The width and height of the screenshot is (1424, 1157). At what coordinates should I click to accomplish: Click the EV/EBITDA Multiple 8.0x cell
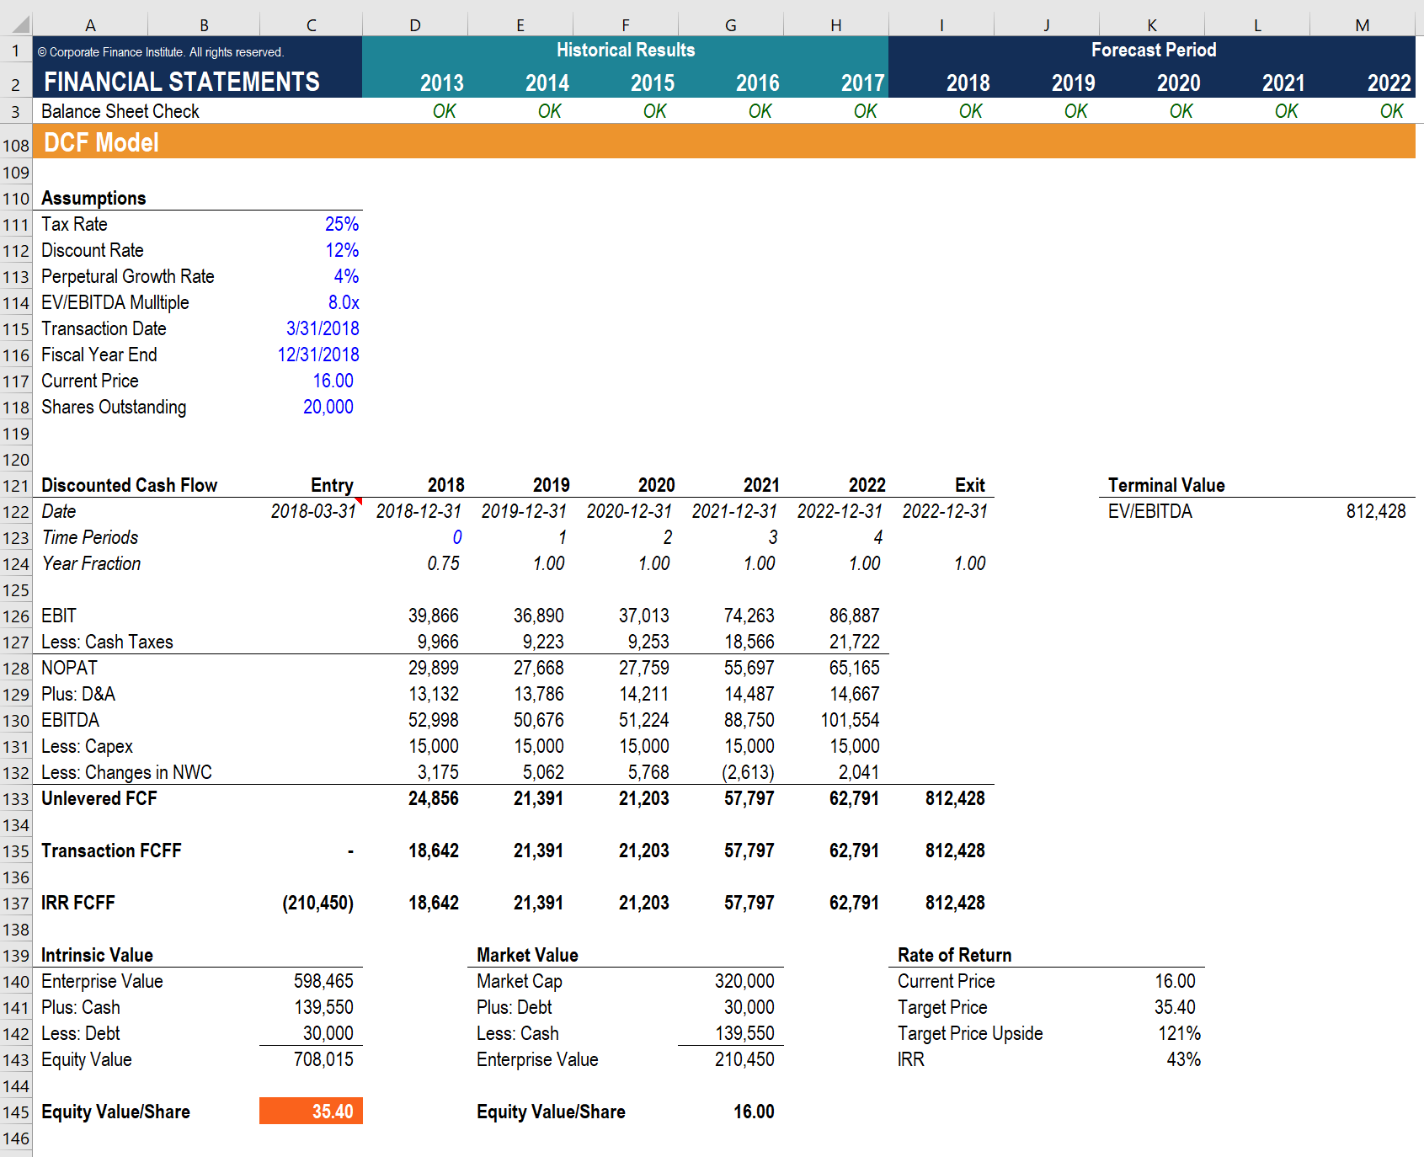[x=311, y=302]
